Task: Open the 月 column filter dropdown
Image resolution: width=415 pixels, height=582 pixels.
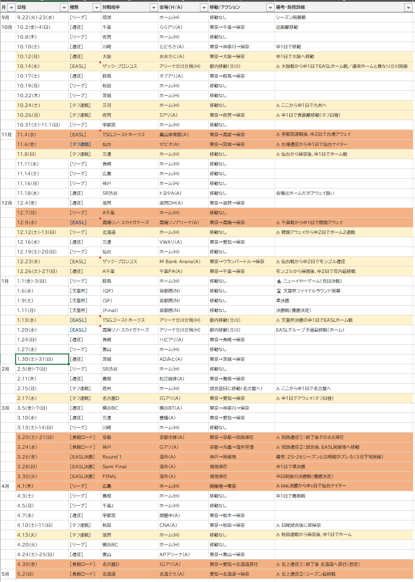Action: point(12,7)
